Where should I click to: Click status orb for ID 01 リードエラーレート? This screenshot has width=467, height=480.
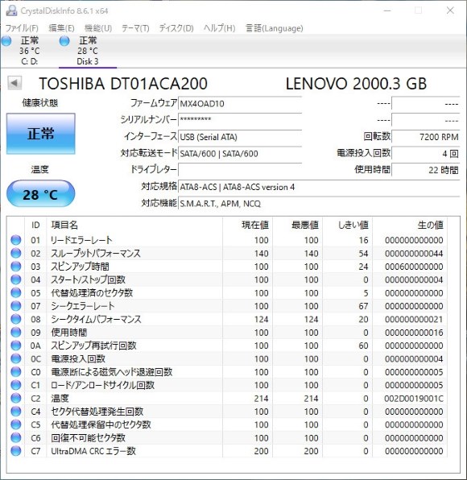(16, 240)
